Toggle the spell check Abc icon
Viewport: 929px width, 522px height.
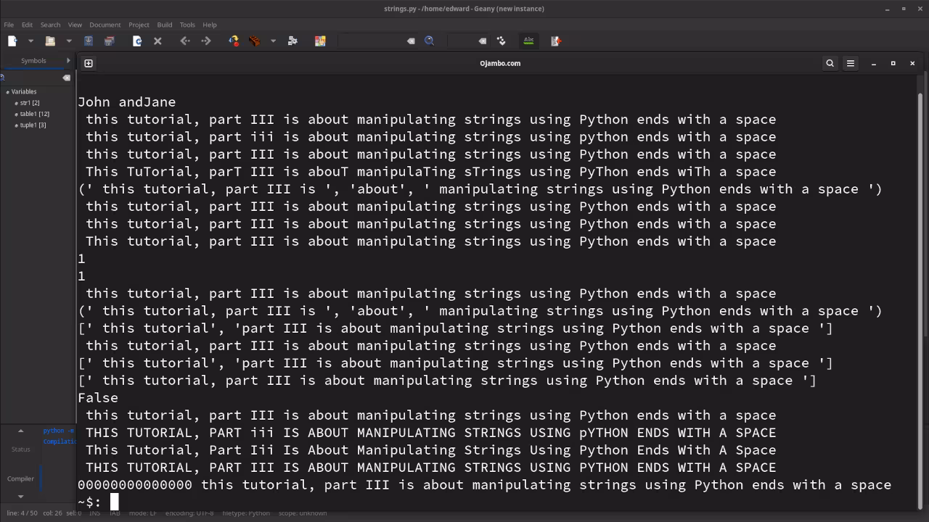pyautogui.click(x=528, y=41)
